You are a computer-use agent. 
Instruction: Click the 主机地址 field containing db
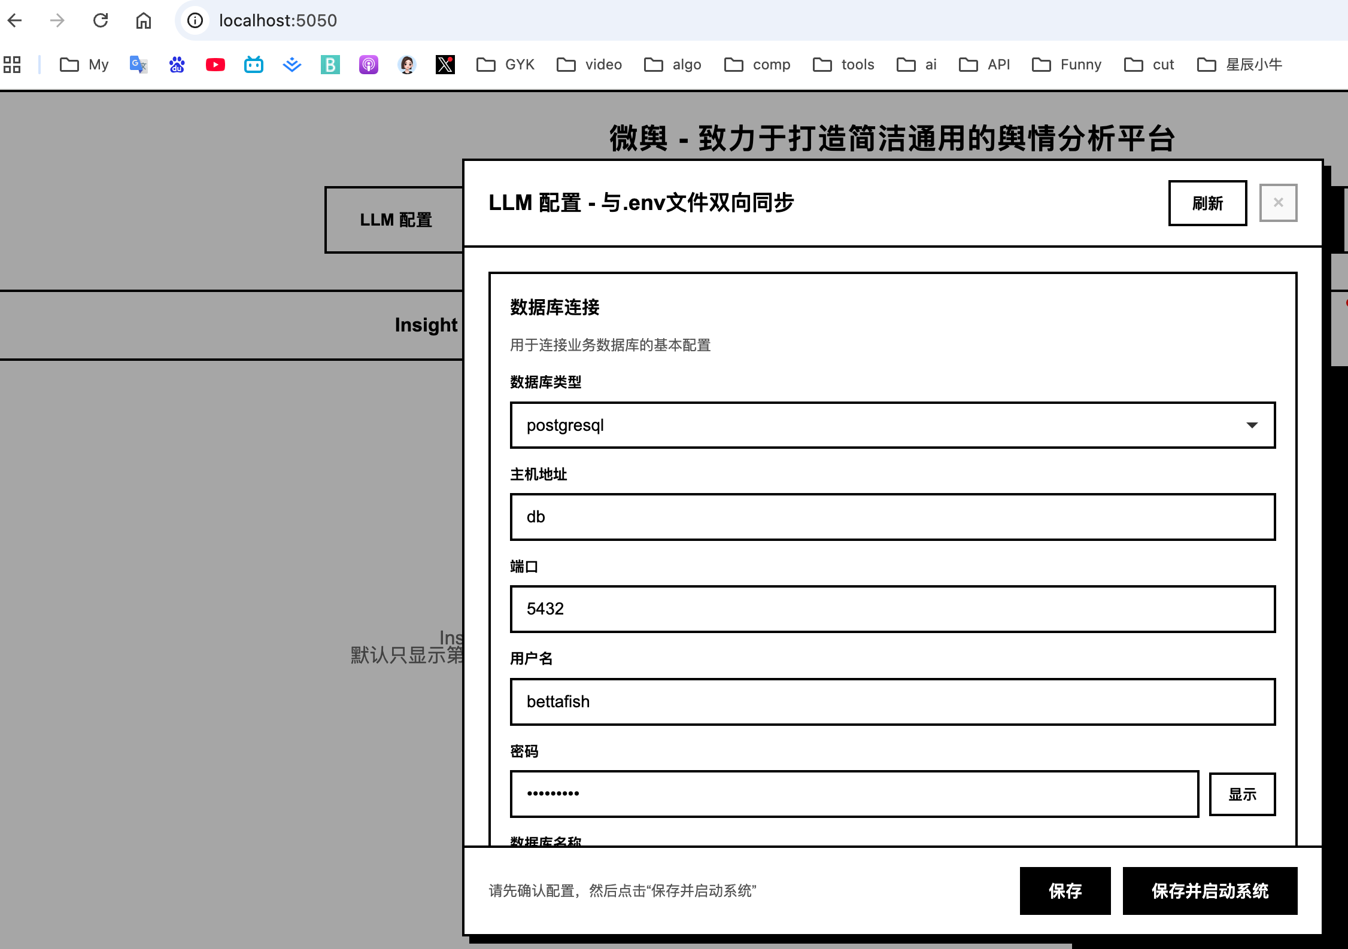(892, 517)
